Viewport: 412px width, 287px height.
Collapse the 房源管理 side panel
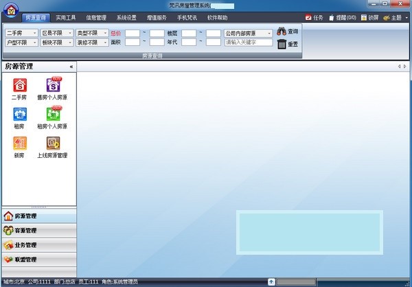pyautogui.click(x=71, y=67)
